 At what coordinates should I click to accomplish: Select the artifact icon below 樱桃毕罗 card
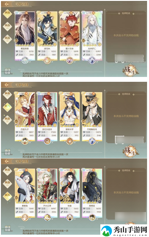(x=69, y=141)
